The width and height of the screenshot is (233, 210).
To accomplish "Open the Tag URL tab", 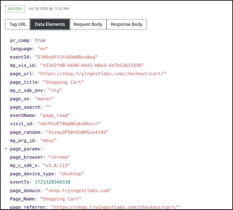I will 18,24.
